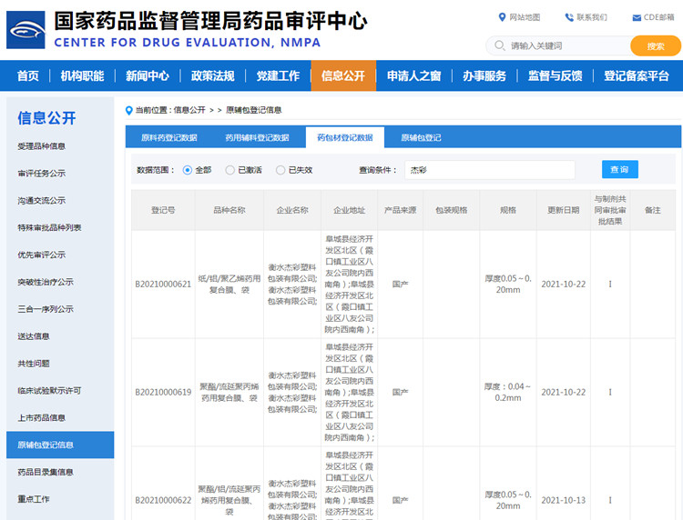Open the 登记备案平台 nav menu
Screen dimensions: 683x520
[637, 75]
